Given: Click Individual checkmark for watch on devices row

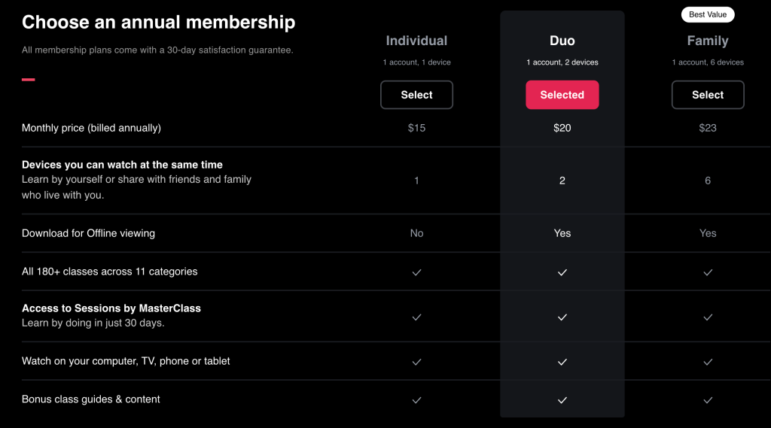Looking at the screenshot, I should tap(416, 362).
